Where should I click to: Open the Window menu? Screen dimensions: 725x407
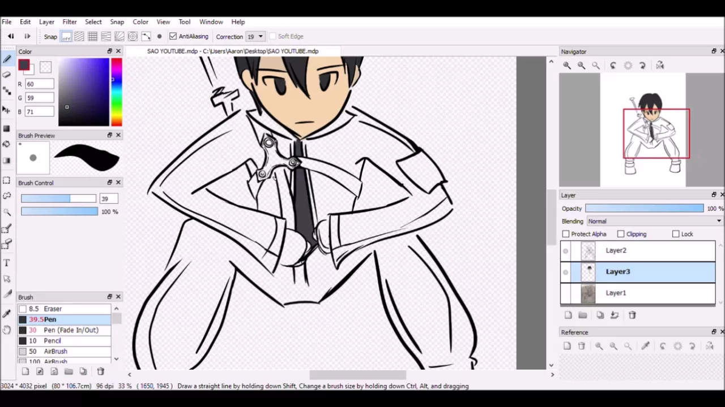tap(211, 21)
